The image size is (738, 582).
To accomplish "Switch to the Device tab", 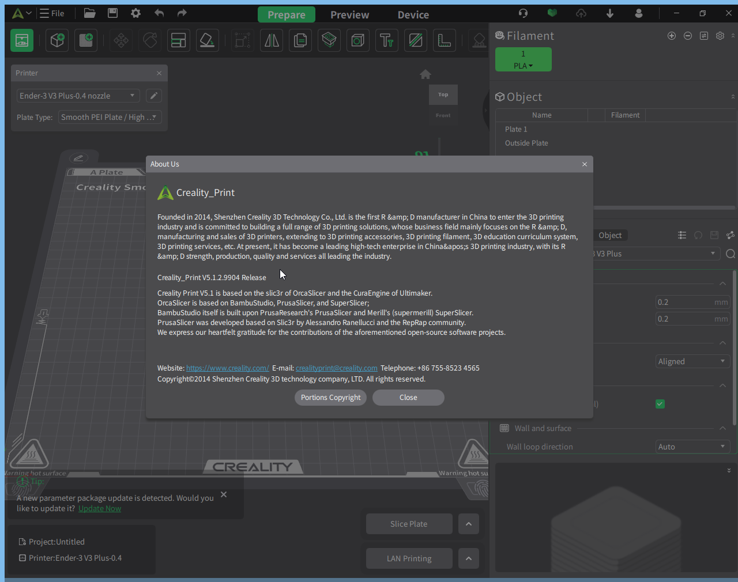I will click(413, 15).
